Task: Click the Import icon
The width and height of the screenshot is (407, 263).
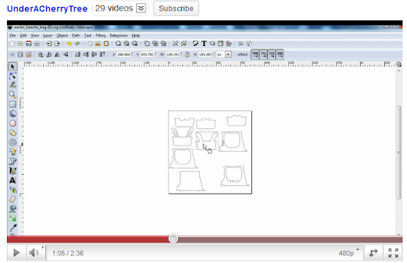Action: click(49, 44)
